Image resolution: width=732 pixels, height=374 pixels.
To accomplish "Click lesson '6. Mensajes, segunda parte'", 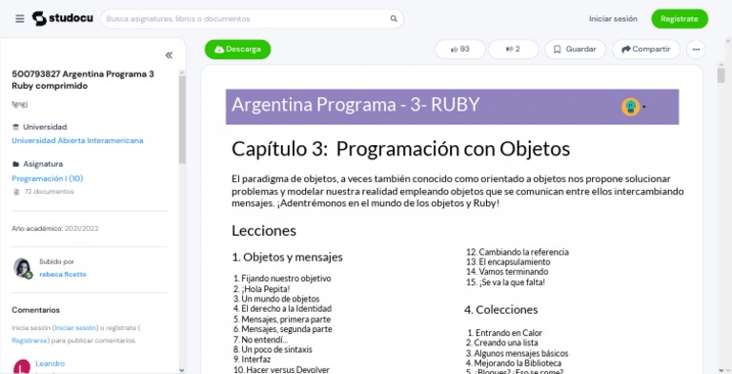I will (283, 329).
